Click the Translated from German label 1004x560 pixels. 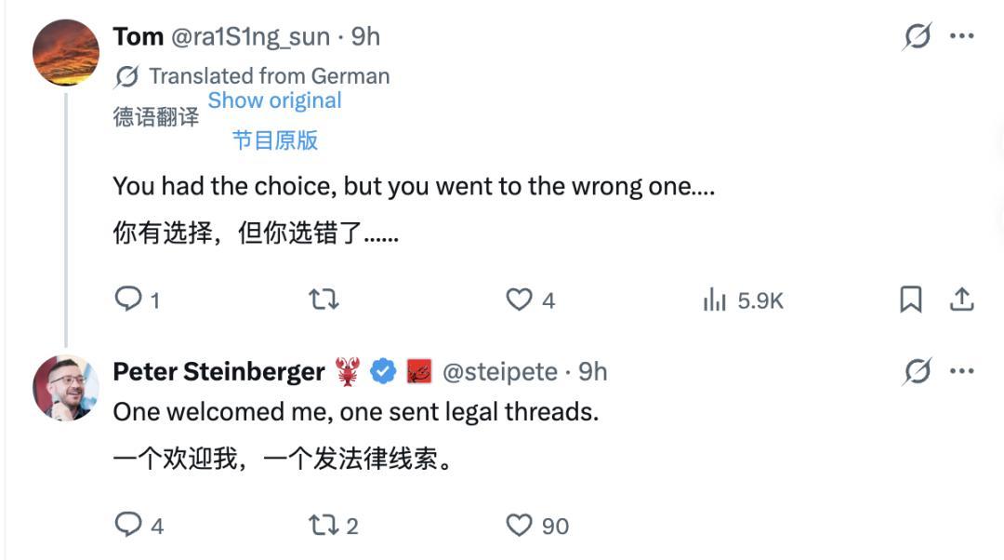point(269,76)
